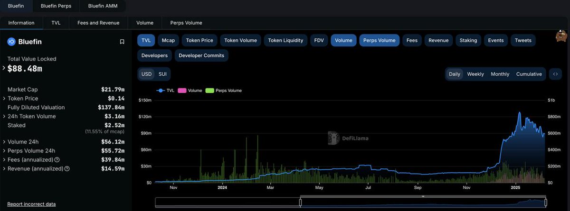570x211 pixels.
Task: Click the $88.48m total value locked figure
Action: tap(25, 69)
